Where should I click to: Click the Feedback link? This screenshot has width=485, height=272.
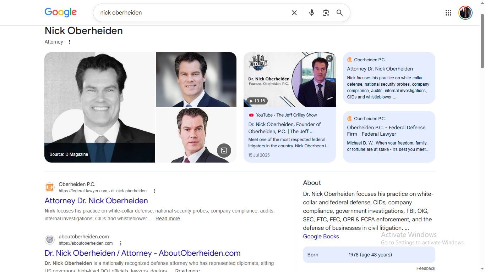(x=426, y=268)
